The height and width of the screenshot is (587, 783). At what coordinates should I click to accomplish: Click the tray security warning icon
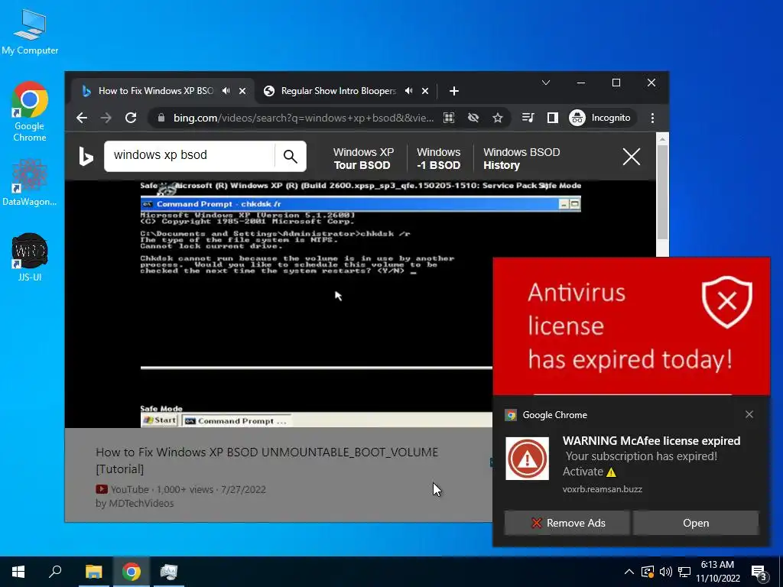point(647,572)
